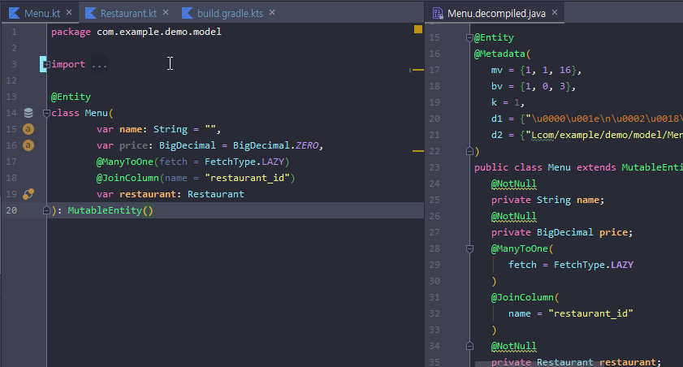The height and width of the screenshot is (367, 683).
Task: Click the Kotlin icon on the Menu.kt tab
Action: click(15, 13)
